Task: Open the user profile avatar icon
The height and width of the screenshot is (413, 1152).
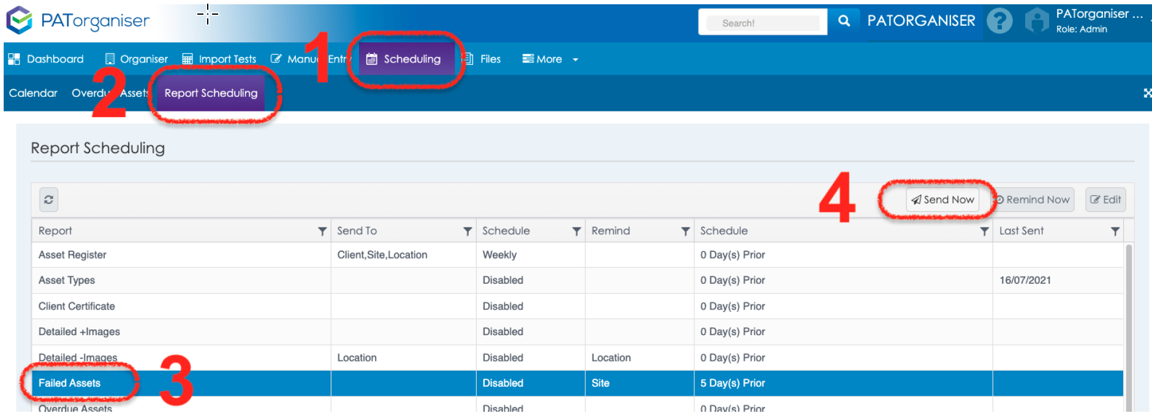Action: coord(1037,21)
